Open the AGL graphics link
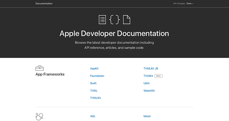The height and width of the screenshot is (121, 229). 93,116
